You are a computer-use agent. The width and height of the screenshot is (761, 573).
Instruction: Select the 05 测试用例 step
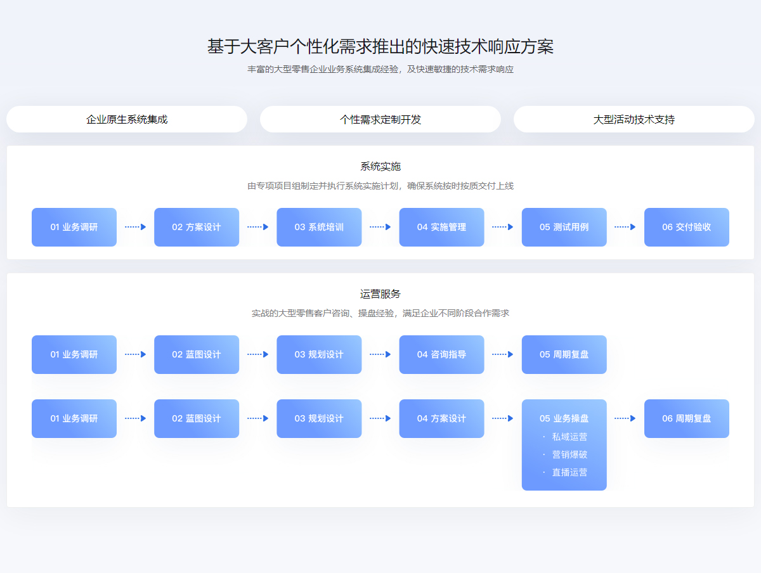click(564, 227)
